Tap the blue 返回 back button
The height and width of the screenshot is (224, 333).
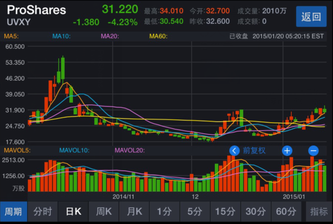coord(311,16)
